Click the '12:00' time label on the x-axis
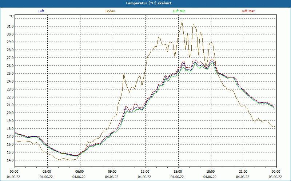The height and width of the screenshot is (181, 291). point(145,172)
